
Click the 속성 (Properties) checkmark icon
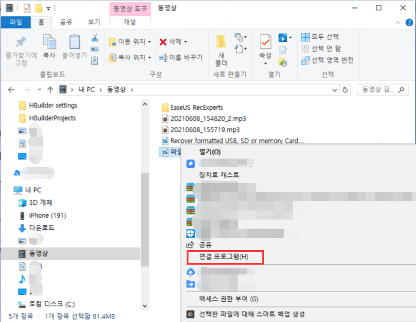pos(265,42)
